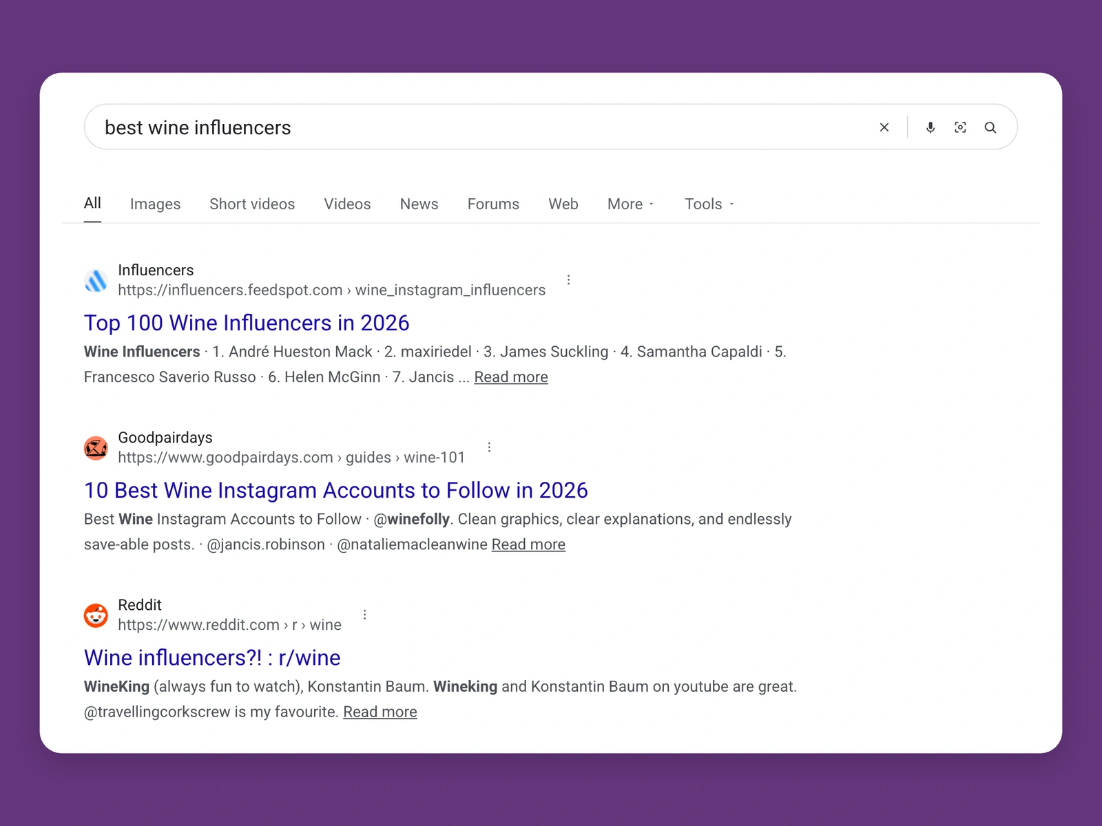This screenshot has height=826, width=1102.
Task: Open options menu for Goodpairdays result
Action: pyautogui.click(x=489, y=447)
